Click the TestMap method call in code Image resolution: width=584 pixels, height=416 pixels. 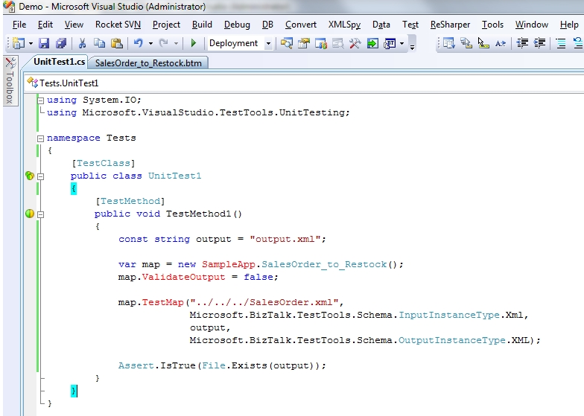coord(162,302)
